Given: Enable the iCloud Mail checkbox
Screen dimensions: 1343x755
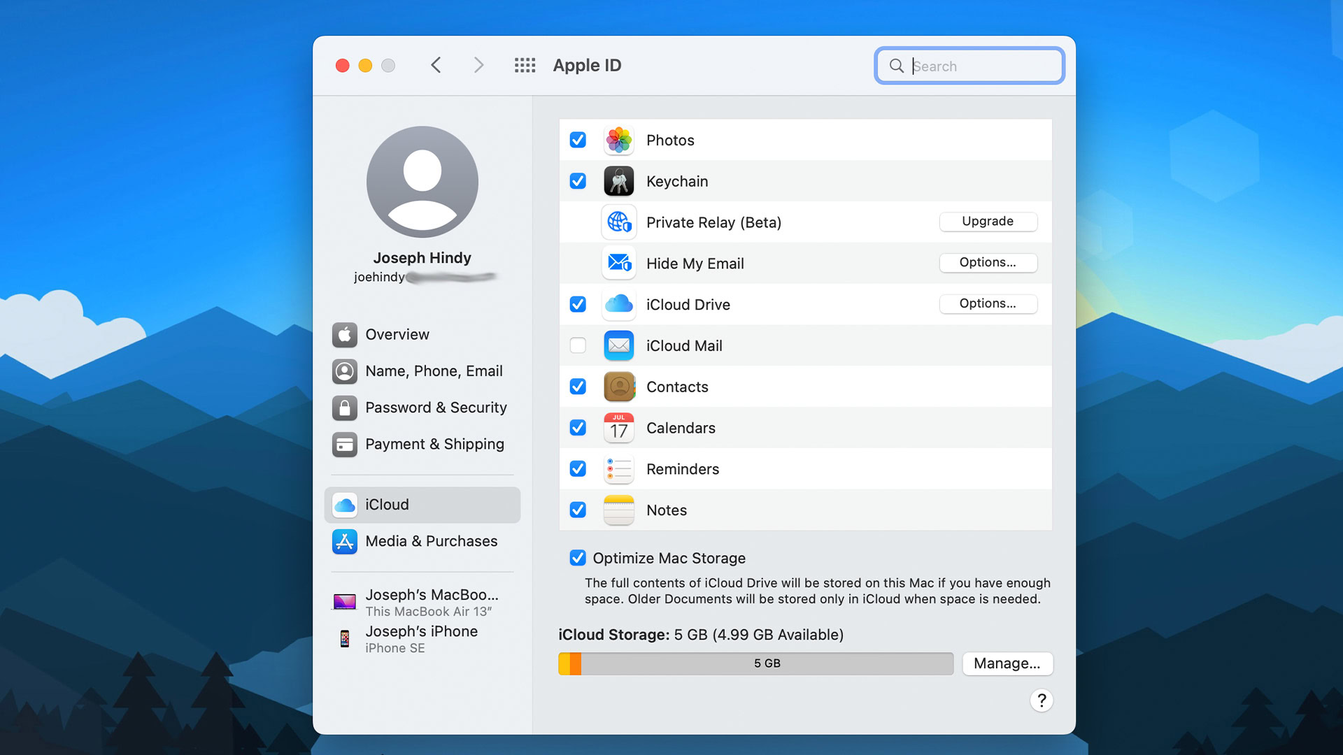Looking at the screenshot, I should [x=578, y=345].
